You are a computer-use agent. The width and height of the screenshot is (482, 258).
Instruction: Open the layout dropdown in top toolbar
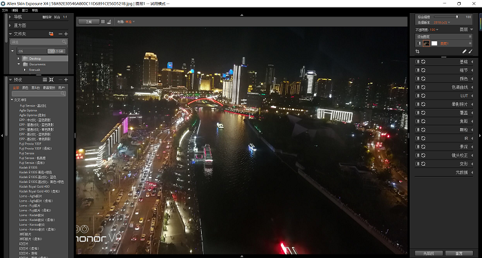130,22
